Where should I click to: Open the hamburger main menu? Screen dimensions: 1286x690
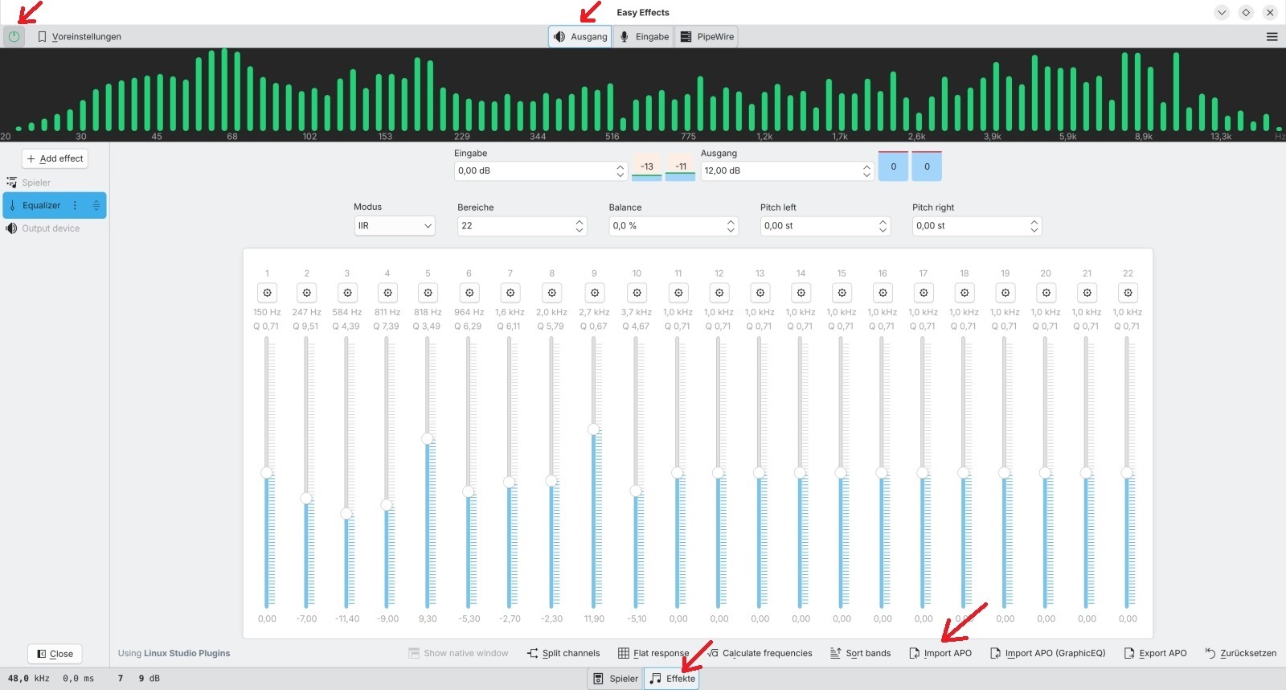(x=1272, y=36)
